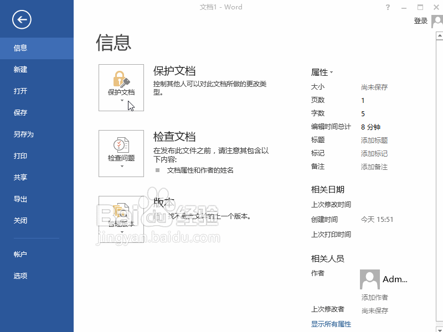Click the 登录 sign-in link

421,21
